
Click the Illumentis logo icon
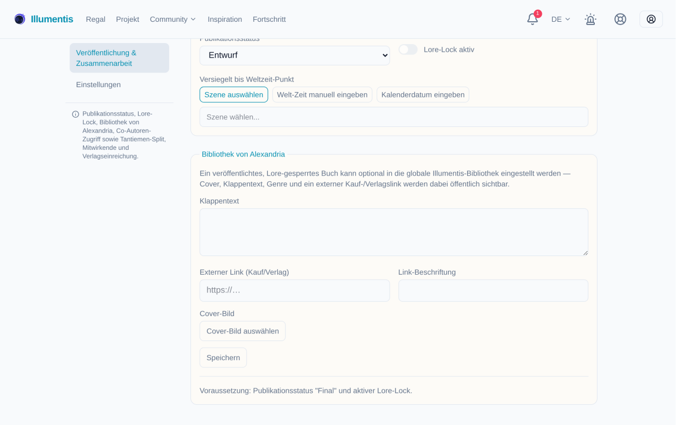(20, 19)
